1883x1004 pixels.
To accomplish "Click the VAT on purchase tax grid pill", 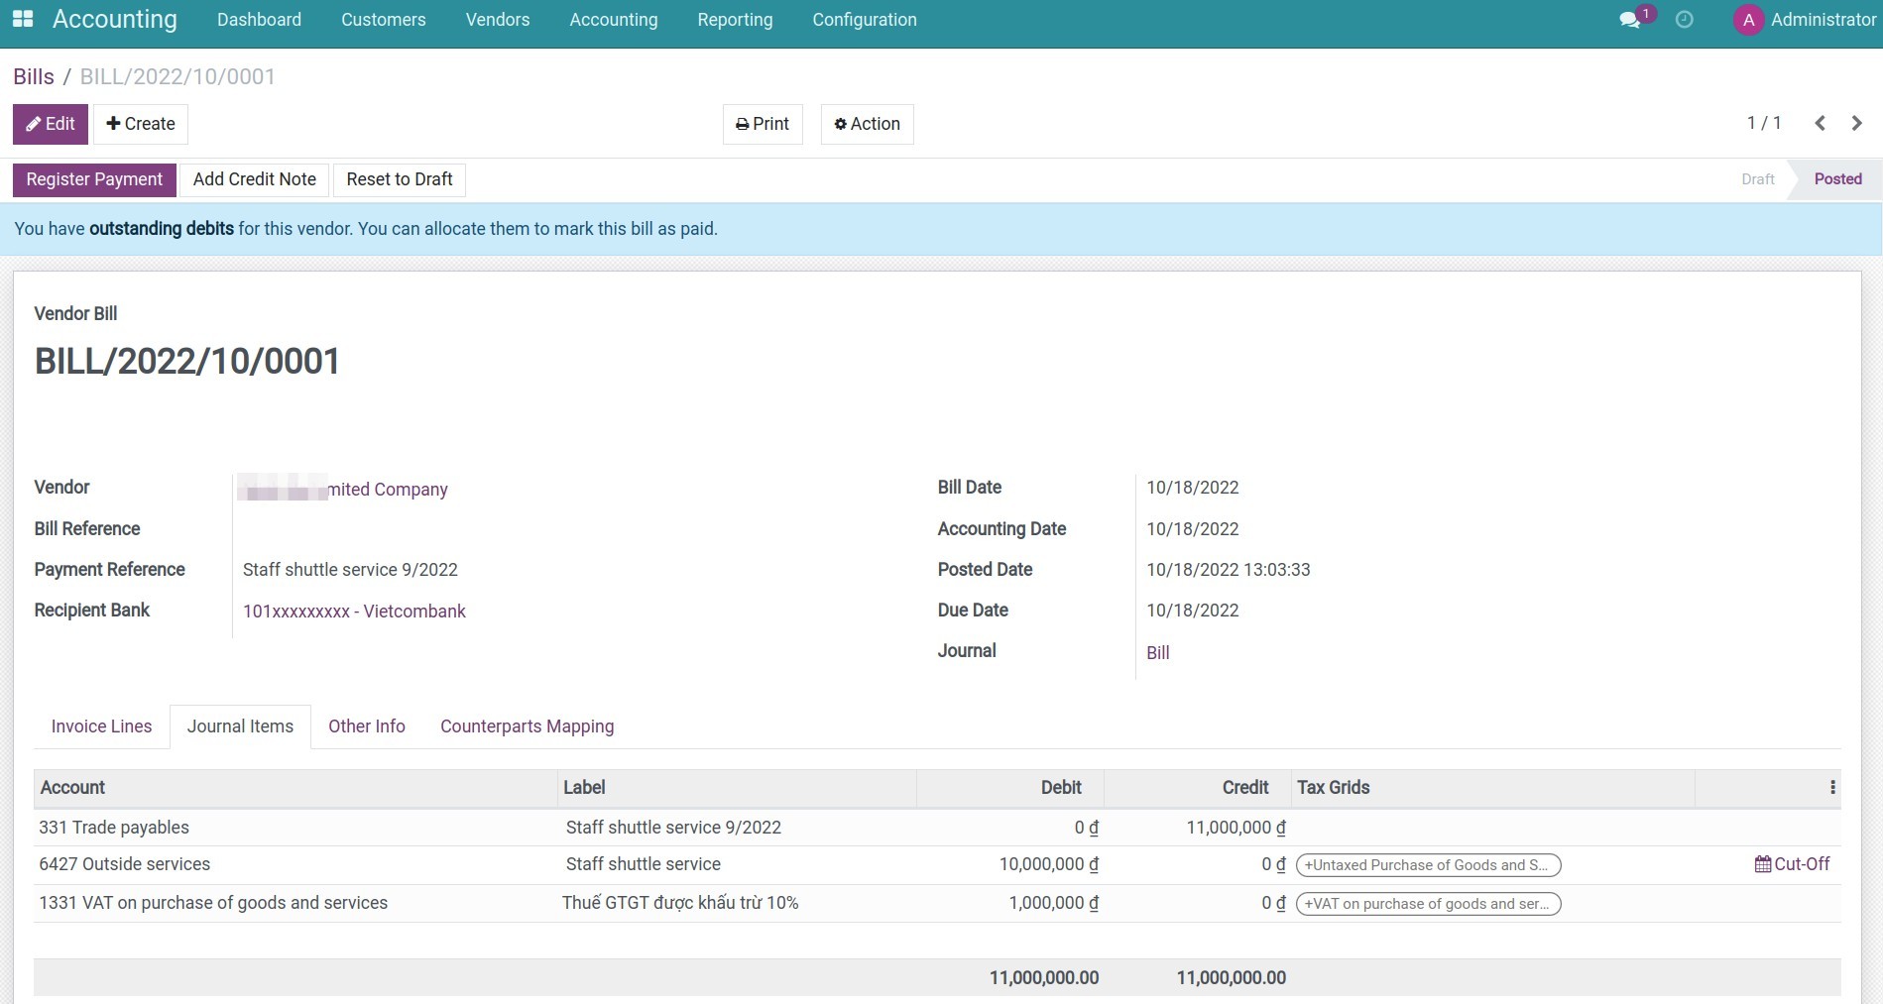I will tap(1428, 903).
